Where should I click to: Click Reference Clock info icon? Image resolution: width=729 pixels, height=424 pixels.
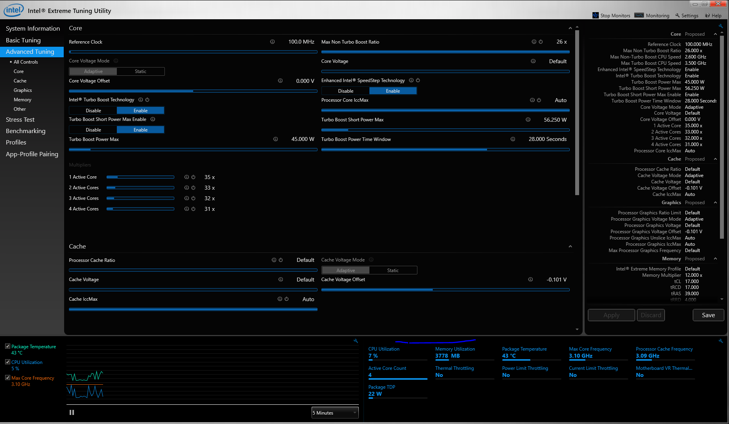[272, 42]
